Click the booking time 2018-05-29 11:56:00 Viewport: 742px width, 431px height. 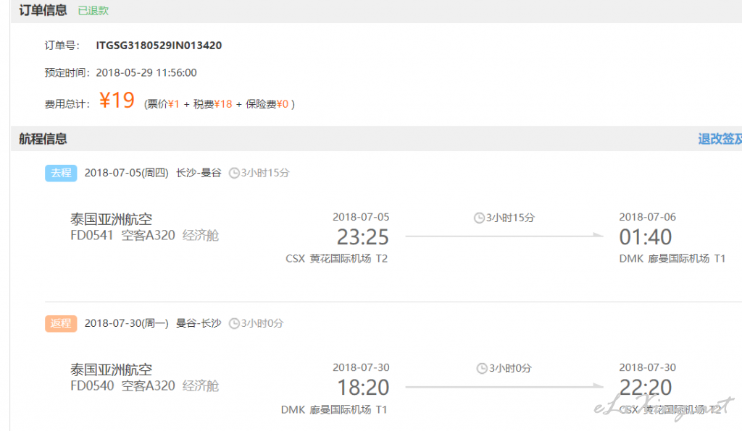(x=146, y=73)
